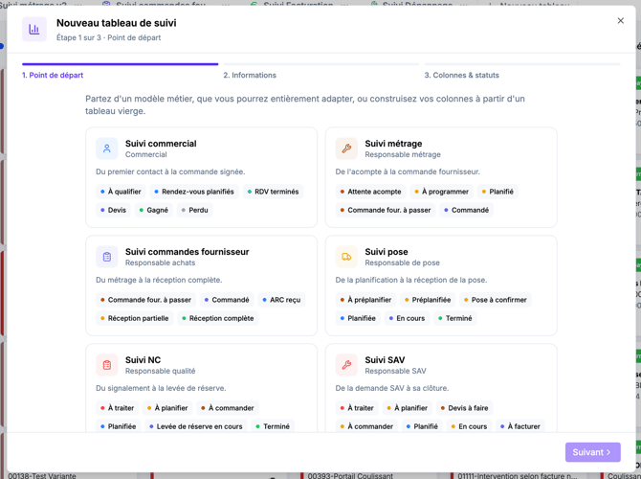
Task: Click the À préplanifier status chip
Action: (365, 300)
